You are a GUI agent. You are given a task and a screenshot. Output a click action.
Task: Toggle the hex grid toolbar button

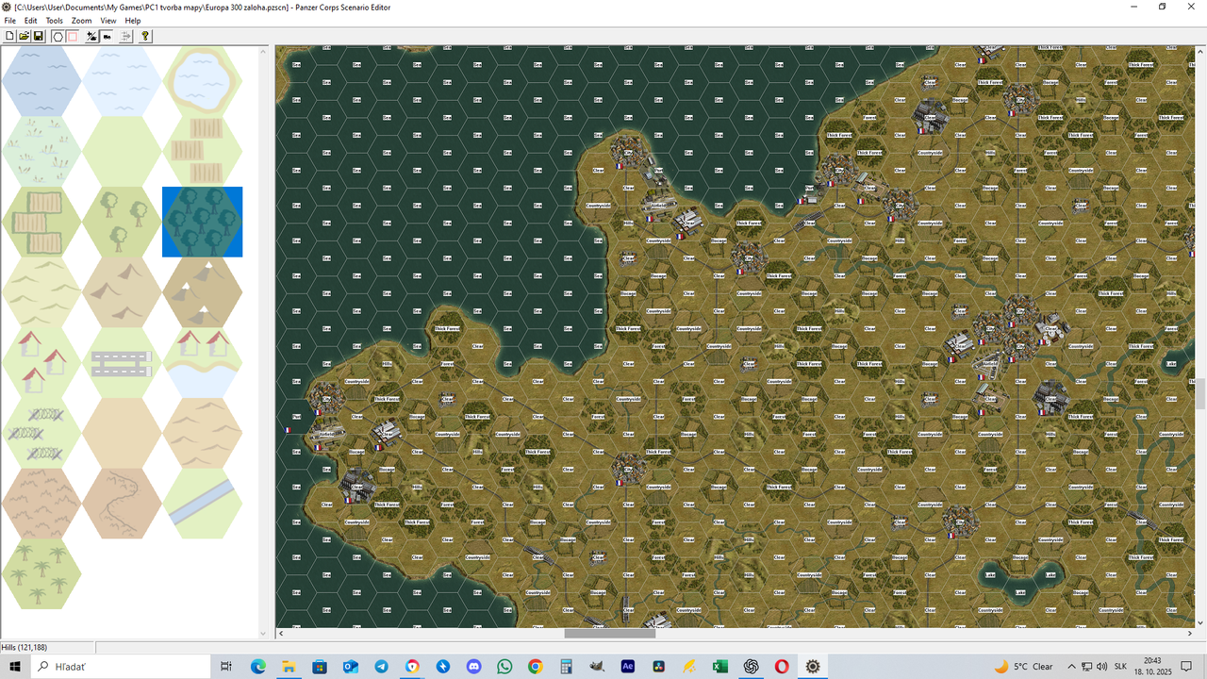pos(58,36)
